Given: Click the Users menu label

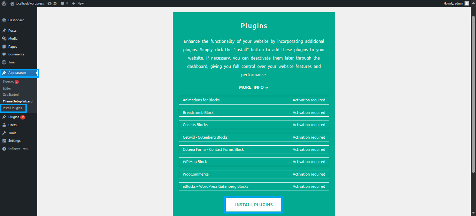Looking at the screenshot, I should pyautogui.click(x=13, y=125).
